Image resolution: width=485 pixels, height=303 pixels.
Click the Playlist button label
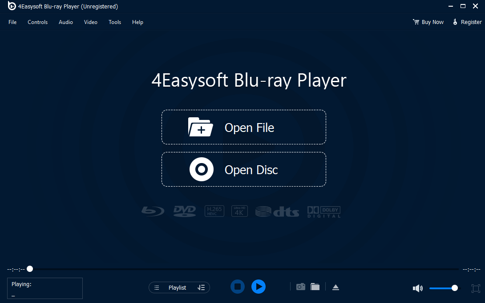[177, 287]
